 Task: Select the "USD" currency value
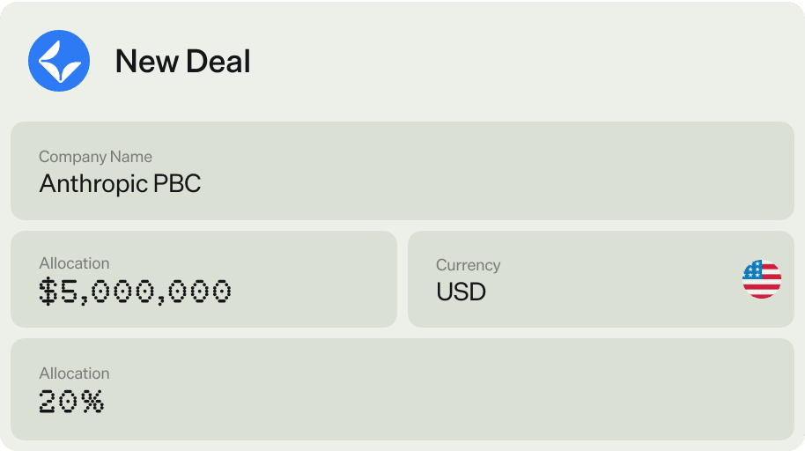click(461, 292)
